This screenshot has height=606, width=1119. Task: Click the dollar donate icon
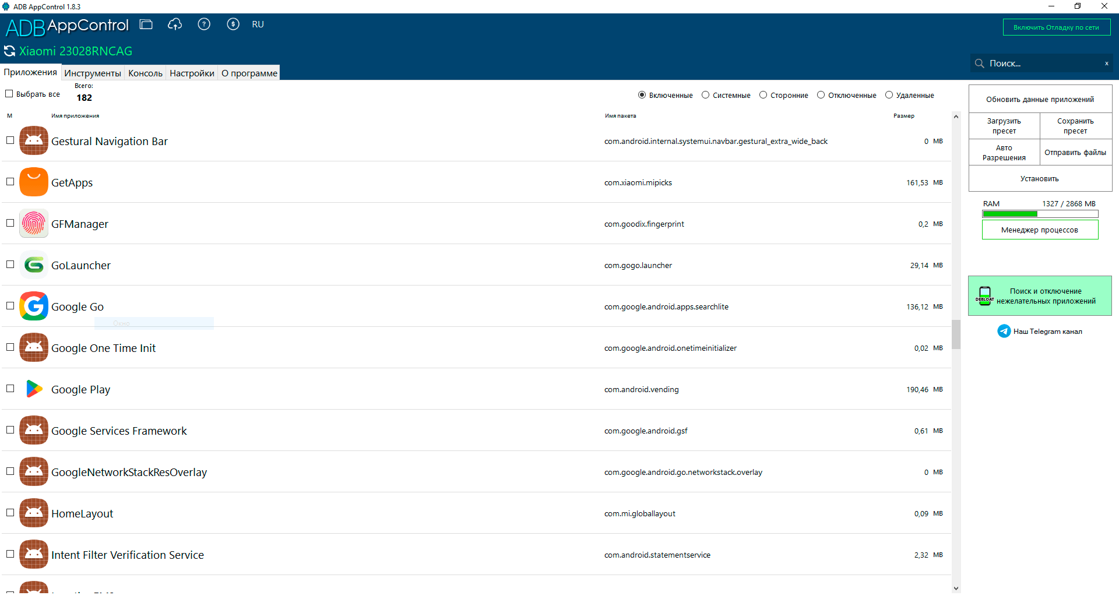233,24
